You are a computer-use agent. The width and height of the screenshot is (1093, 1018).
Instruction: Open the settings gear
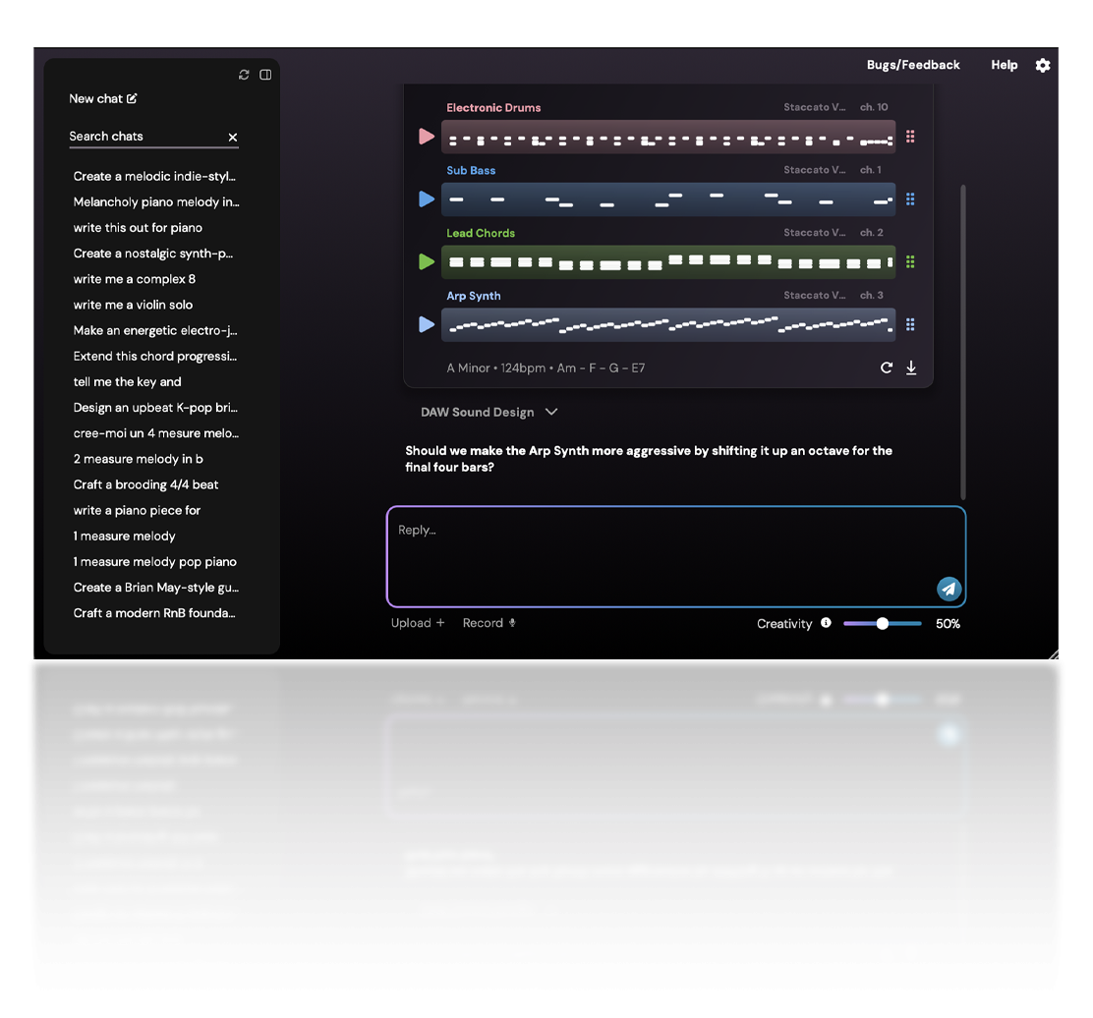1043,66
